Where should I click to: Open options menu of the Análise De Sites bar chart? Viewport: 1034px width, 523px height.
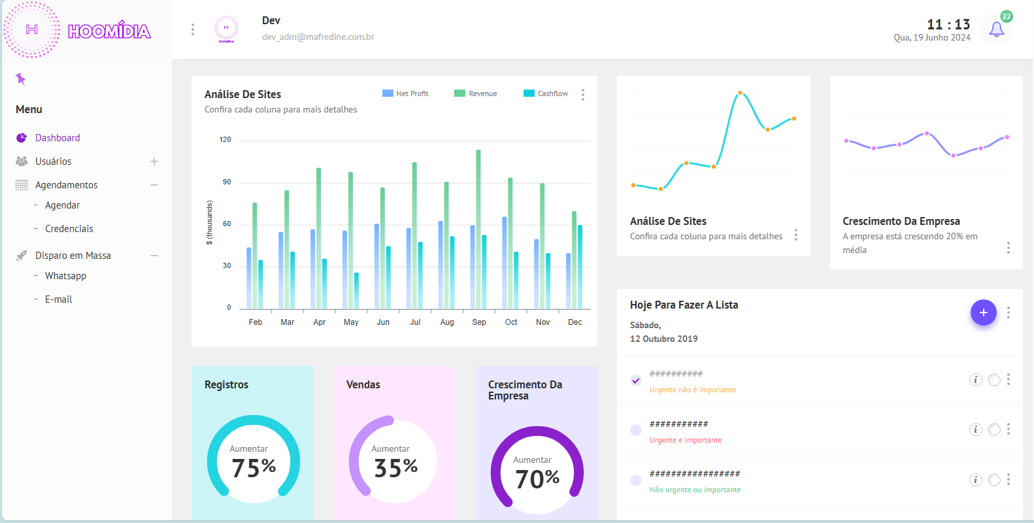click(583, 95)
